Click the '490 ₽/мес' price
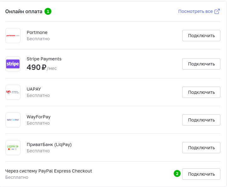This screenshot has width=227, height=187. [x=42, y=67]
